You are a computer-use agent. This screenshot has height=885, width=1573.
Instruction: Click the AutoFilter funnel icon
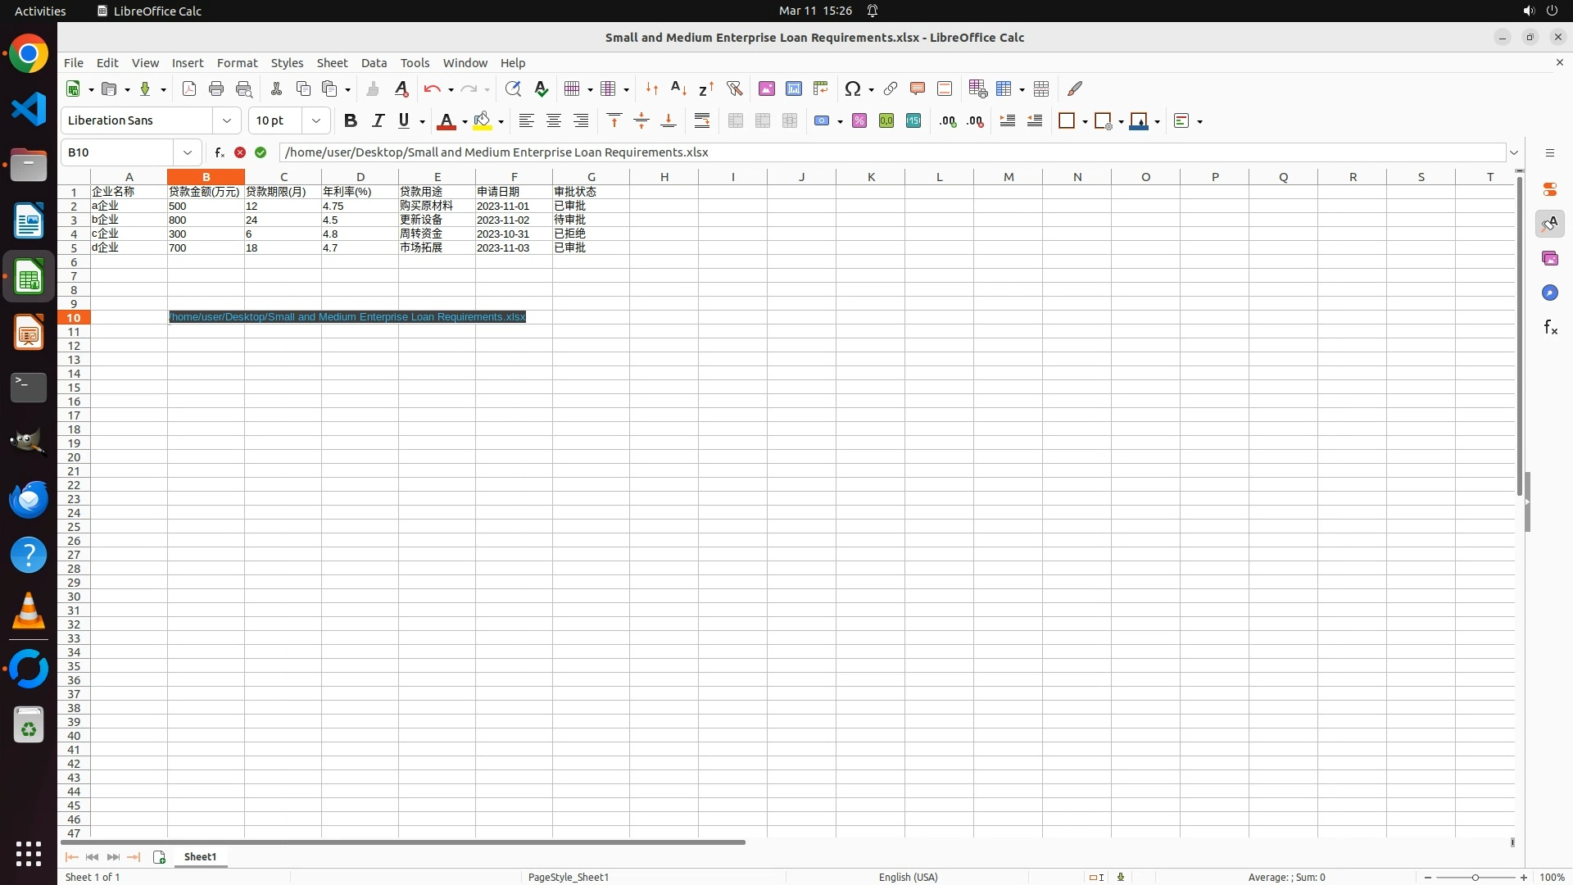[734, 88]
